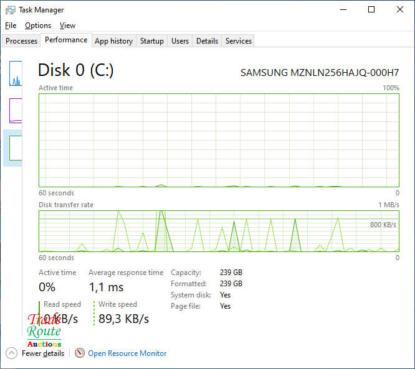Click the Formatted 239 GB value

click(x=231, y=284)
